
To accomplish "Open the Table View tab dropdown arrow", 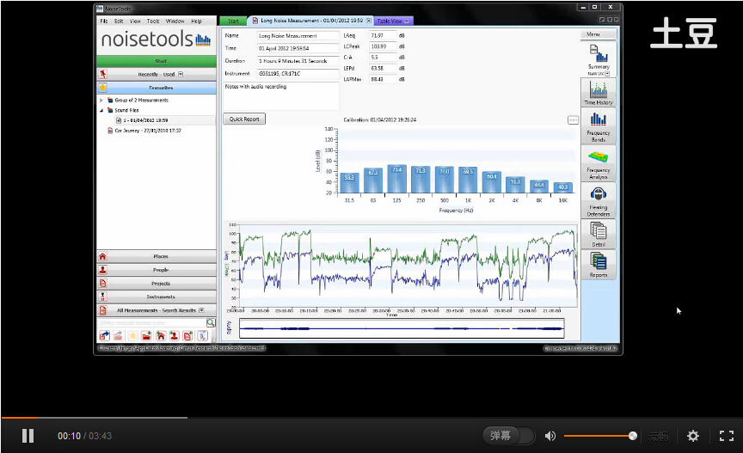I will tap(407, 21).
